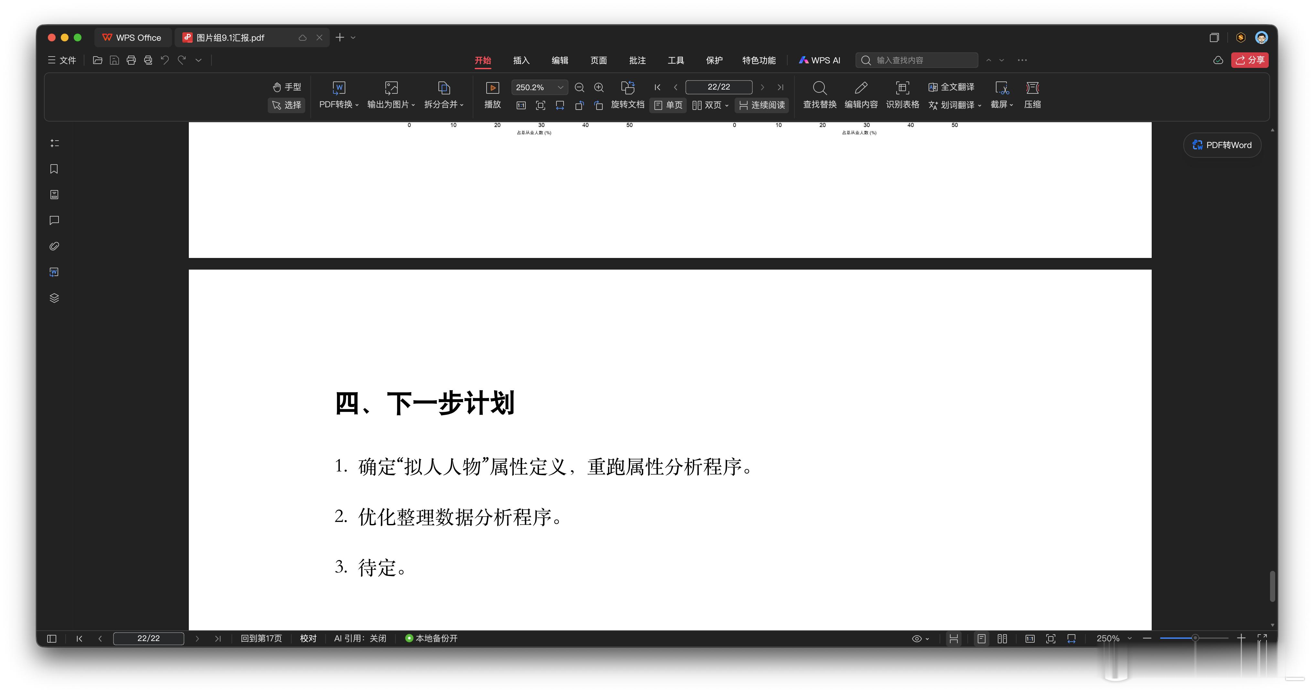Open the 文件 file menu

(x=62, y=60)
